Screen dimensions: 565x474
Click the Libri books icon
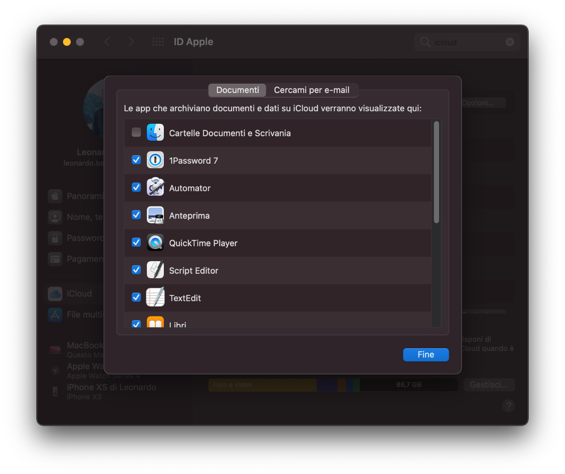coord(155,322)
